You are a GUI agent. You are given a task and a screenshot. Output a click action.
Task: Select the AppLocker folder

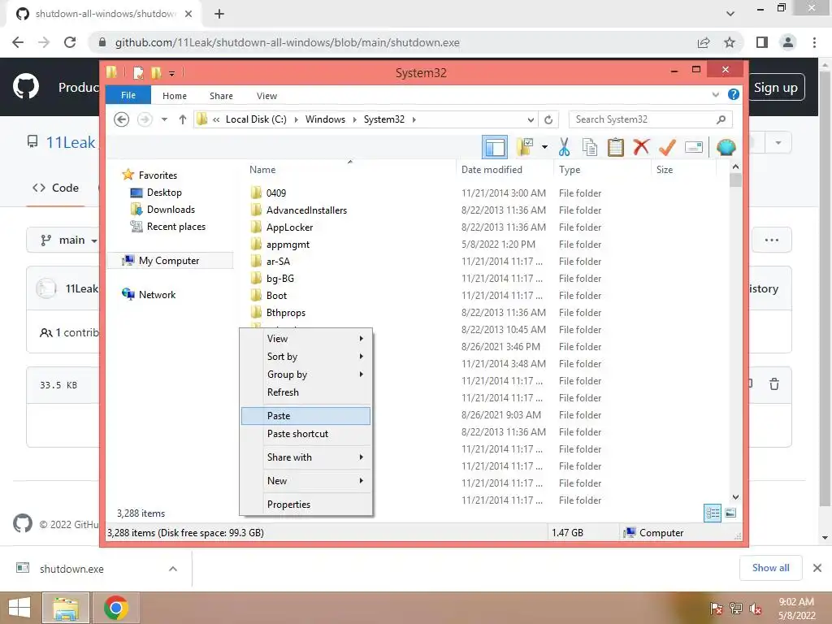click(x=289, y=227)
